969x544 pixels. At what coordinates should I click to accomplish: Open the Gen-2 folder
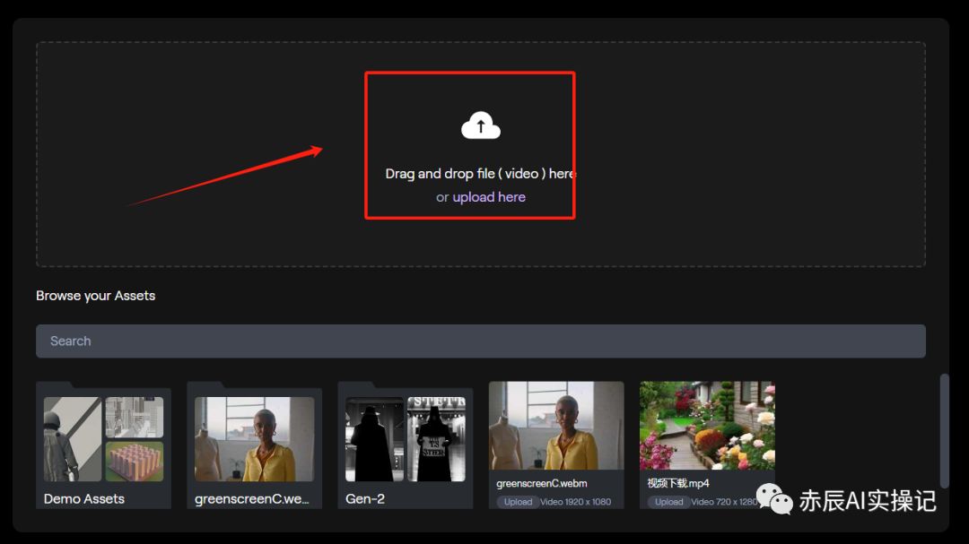point(405,445)
